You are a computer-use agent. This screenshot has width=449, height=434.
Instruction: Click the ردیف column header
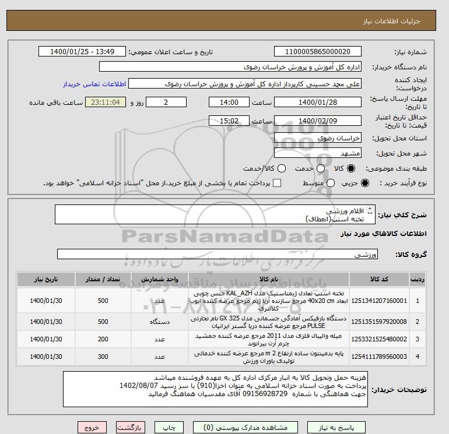point(418,279)
